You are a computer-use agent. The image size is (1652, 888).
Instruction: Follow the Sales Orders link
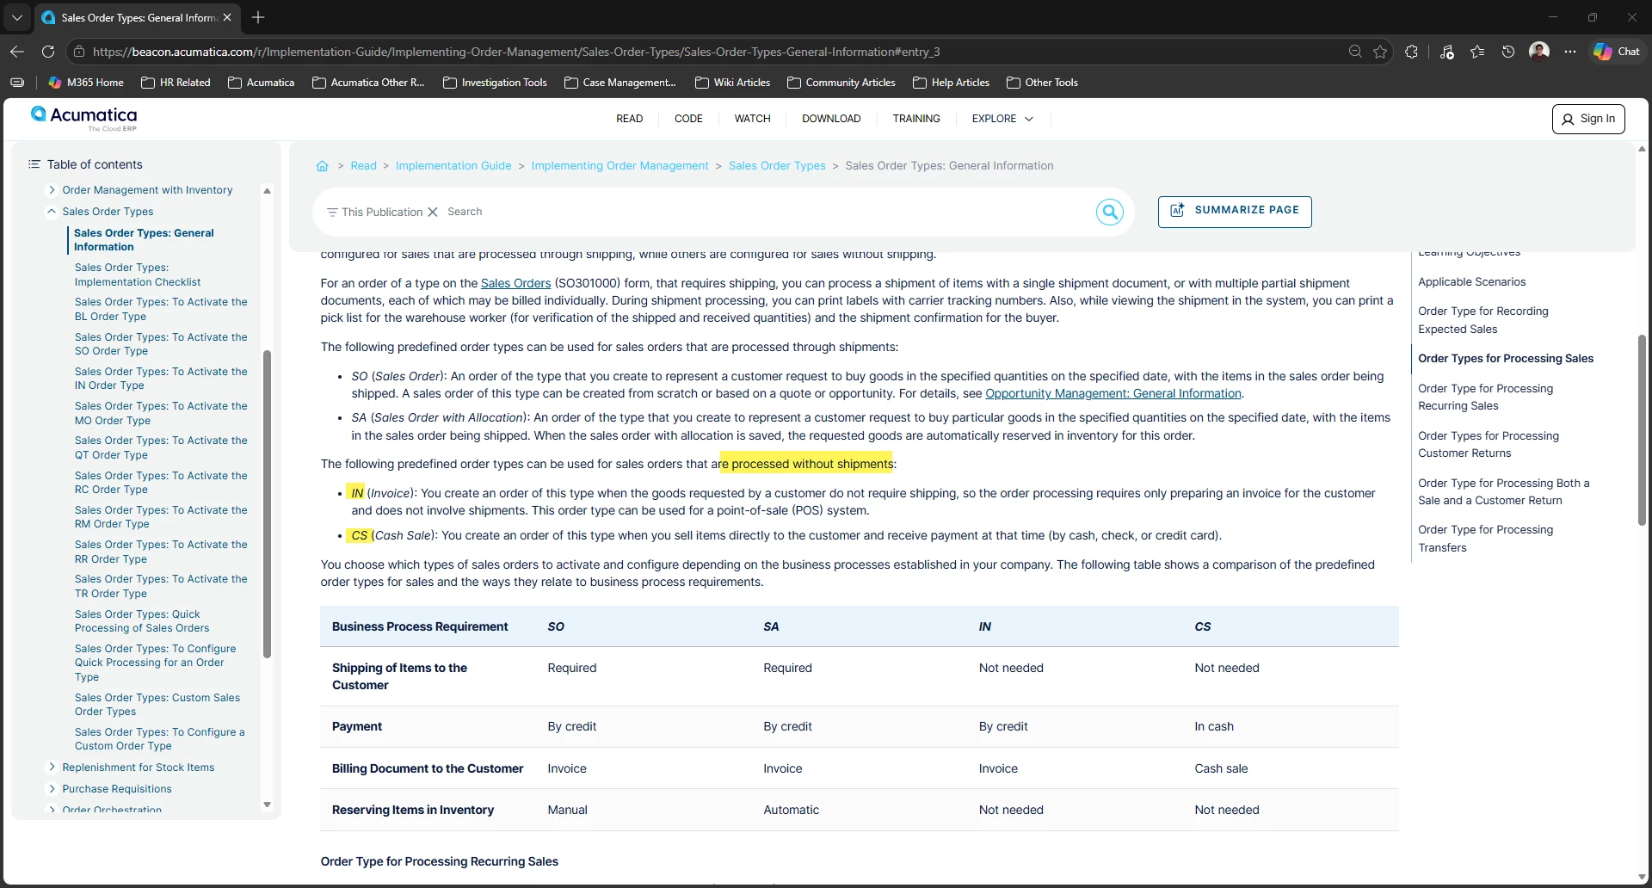click(515, 283)
